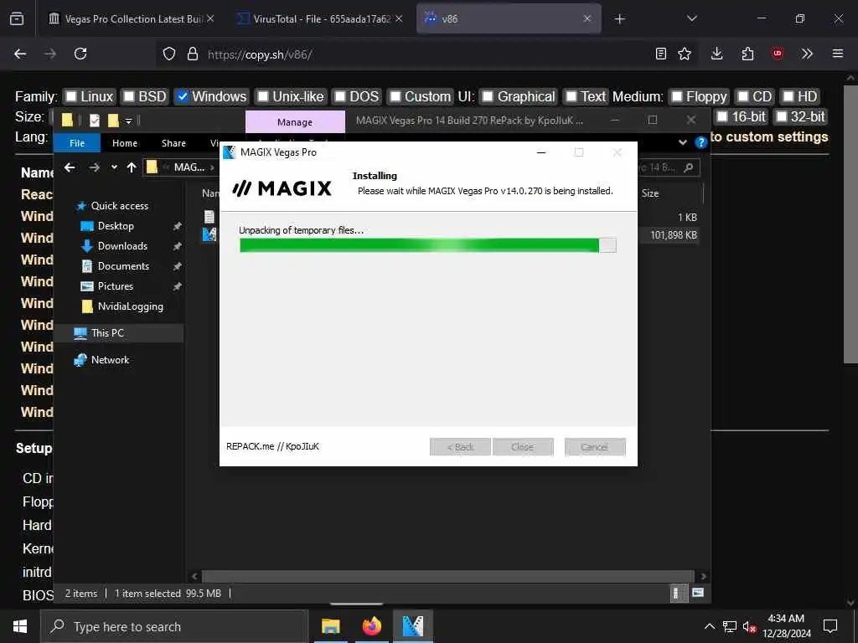Image resolution: width=858 pixels, height=643 pixels.
Task: Open Explorer recent locations dropdown arrow
Action: 114,167
